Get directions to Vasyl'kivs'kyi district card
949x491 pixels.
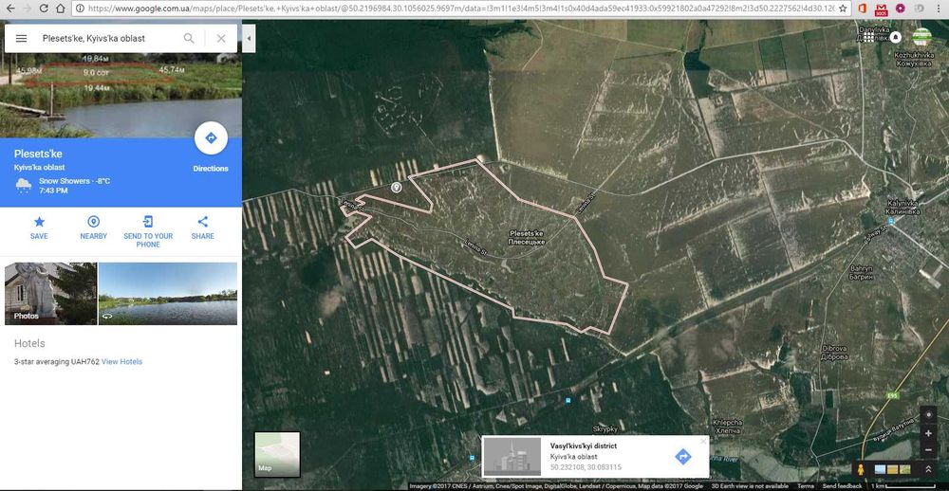pyautogui.click(x=682, y=457)
